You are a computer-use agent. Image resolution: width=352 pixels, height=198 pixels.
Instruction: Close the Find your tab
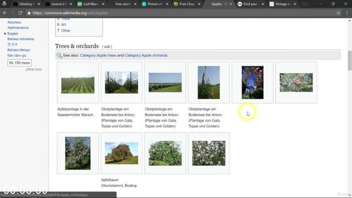263,4
